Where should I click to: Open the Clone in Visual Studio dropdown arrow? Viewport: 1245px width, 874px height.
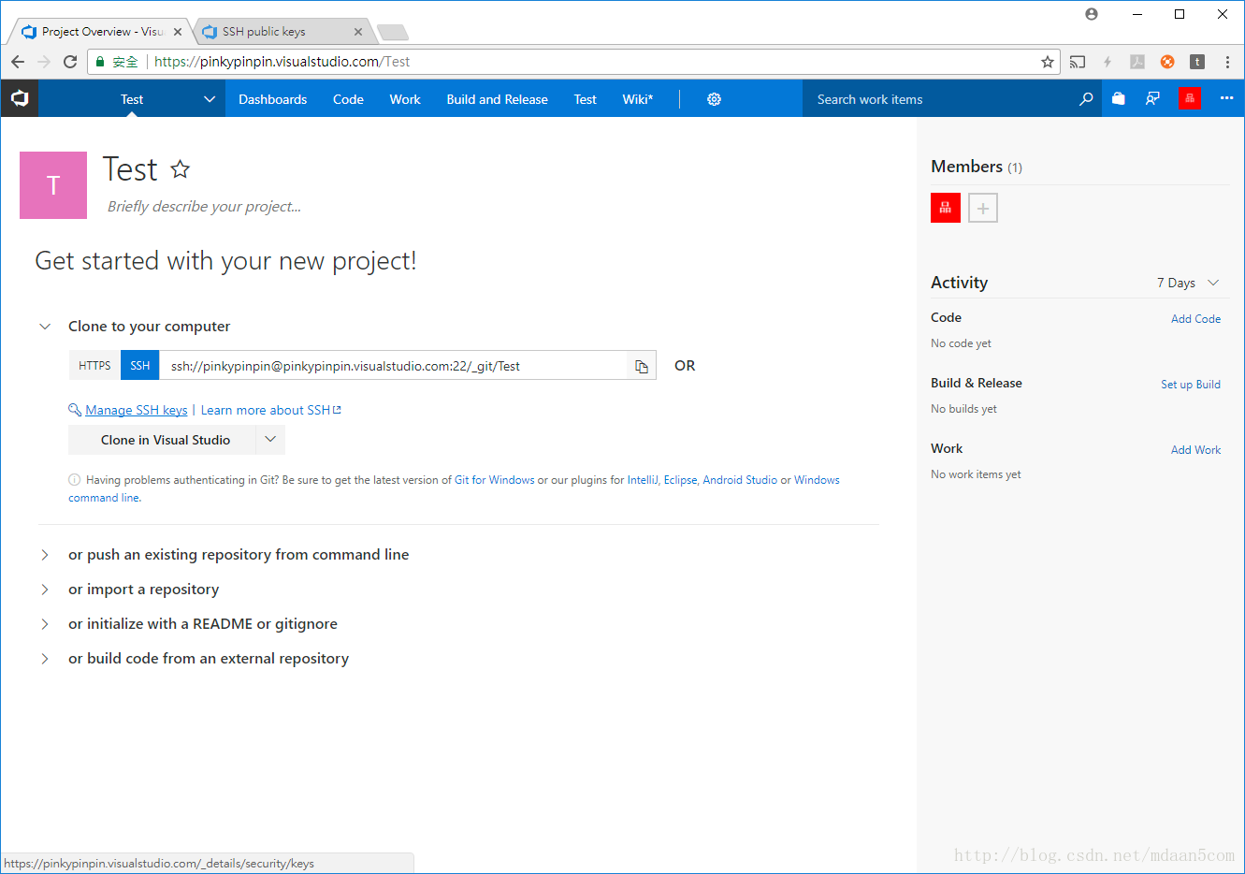pyautogui.click(x=270, y=440)
